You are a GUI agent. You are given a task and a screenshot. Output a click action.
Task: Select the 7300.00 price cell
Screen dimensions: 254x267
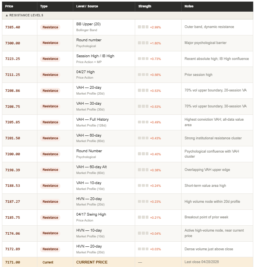pyautogui.click(x=12, y=43)
